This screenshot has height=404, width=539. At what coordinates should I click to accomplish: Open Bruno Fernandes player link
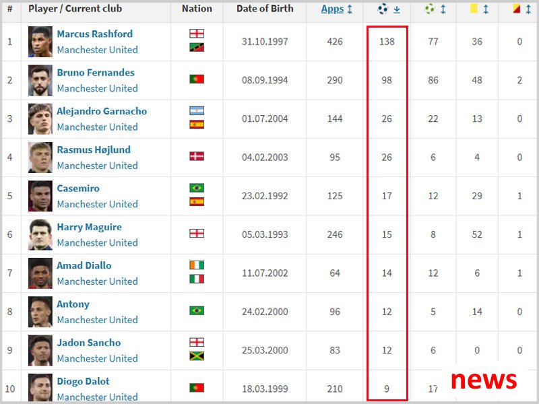[96, 73]
